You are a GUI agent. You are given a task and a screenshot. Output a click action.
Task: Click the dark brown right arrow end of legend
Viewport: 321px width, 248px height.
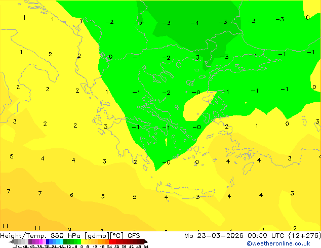146,241
